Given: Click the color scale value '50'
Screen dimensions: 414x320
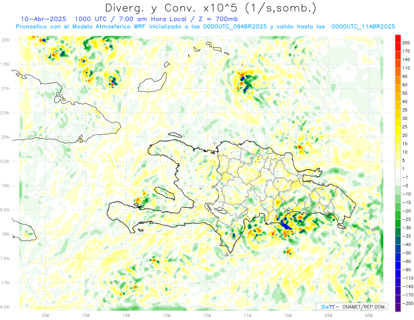Looking at the screenshot, I should (x=405, y=93).
